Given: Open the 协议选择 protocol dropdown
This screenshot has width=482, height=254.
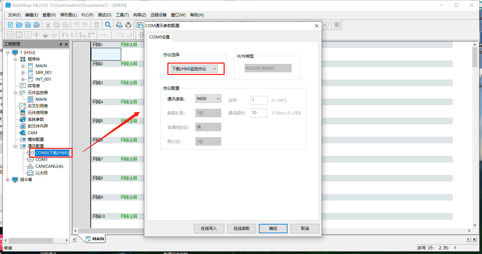Looking at the screenshot, I should [x=194, y=69].
